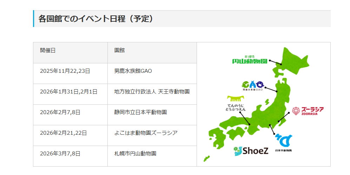The width and height of the screenshot is (350, 175).
Task: Select the 開催日 column header
Action: [x=48, y=50]
